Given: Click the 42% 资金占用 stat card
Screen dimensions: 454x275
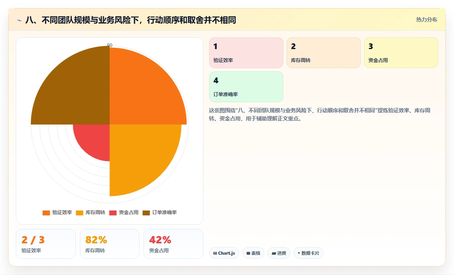Looking at the screenshot, I should (173, 244).
